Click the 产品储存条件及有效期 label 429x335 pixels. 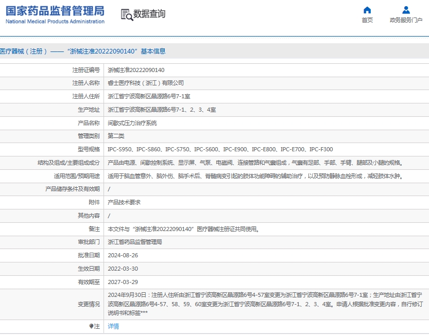click(73, 189)
